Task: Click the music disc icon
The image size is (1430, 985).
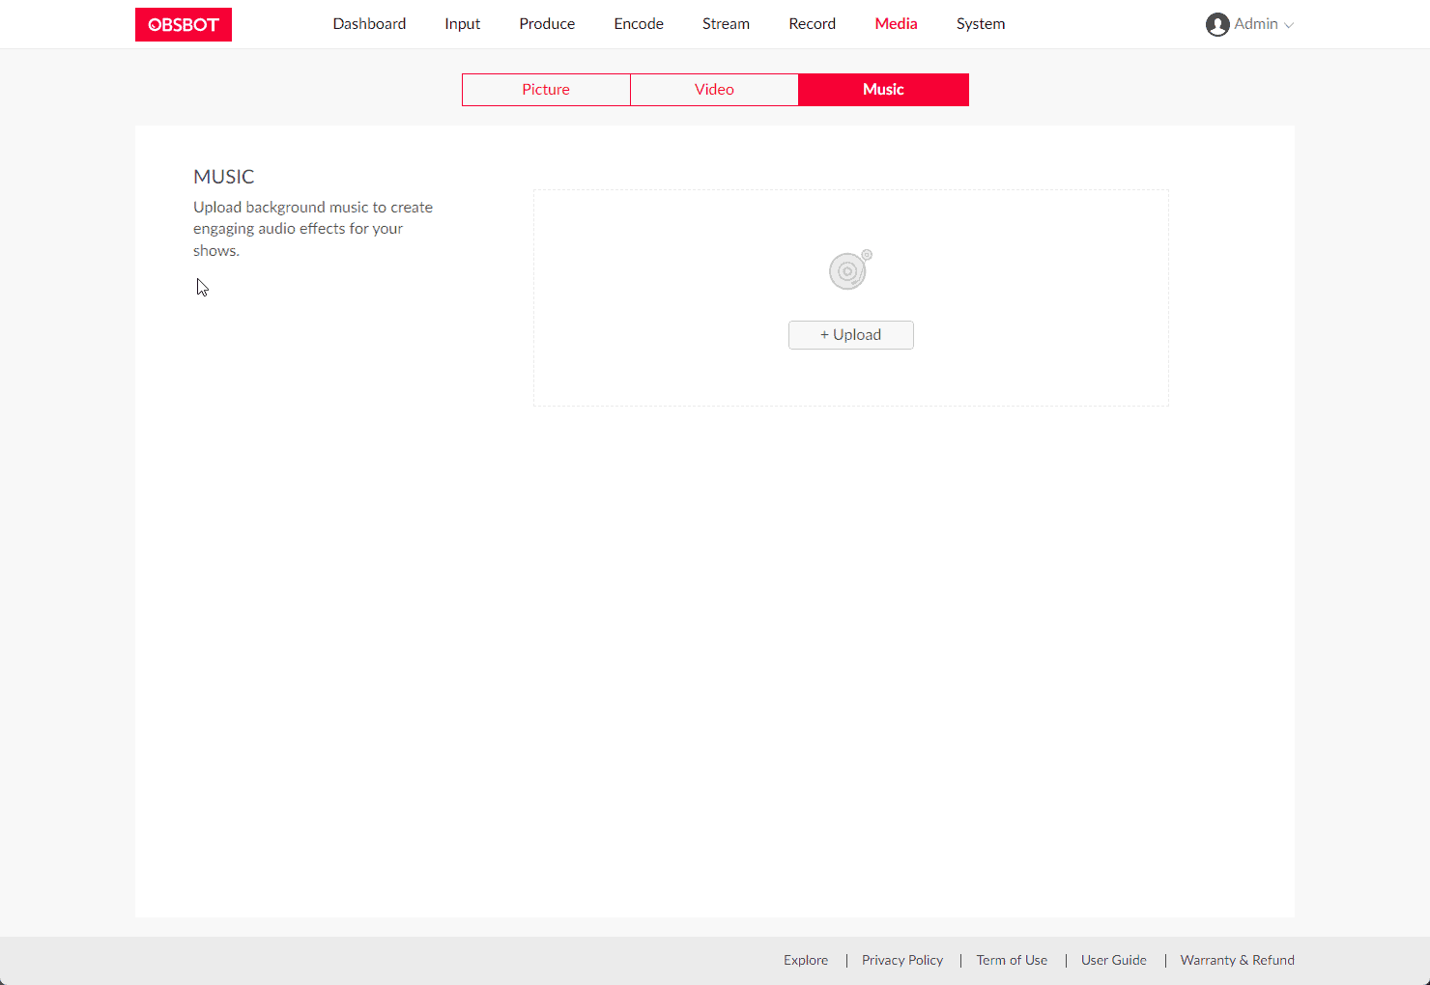Action: pyautogui.click(x=850, y=270)
